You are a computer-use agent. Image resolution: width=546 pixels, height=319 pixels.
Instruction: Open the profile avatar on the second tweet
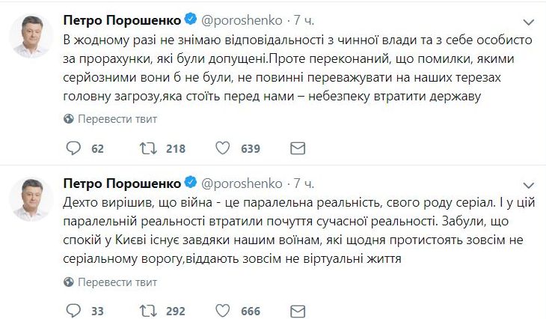pos(31,200)
